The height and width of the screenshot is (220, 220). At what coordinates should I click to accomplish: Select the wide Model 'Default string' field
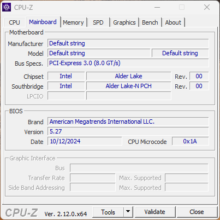tap(99, 53)
